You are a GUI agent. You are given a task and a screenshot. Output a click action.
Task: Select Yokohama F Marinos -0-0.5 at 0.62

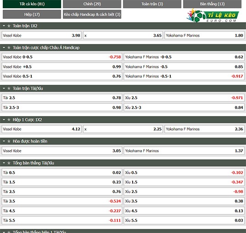(x=184, y=57)
